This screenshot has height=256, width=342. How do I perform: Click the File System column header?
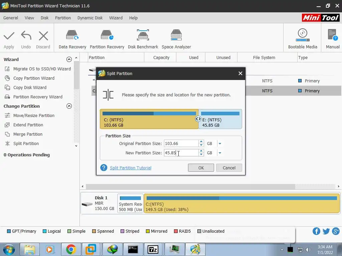tap(264, 57)
